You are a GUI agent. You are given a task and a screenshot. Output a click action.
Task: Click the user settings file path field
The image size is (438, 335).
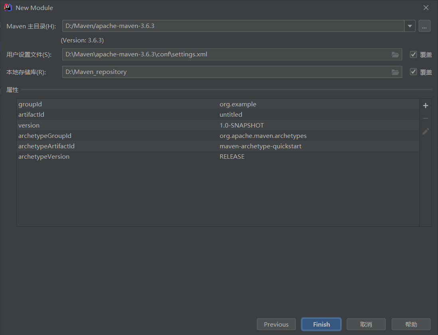[x=232, y=54]
